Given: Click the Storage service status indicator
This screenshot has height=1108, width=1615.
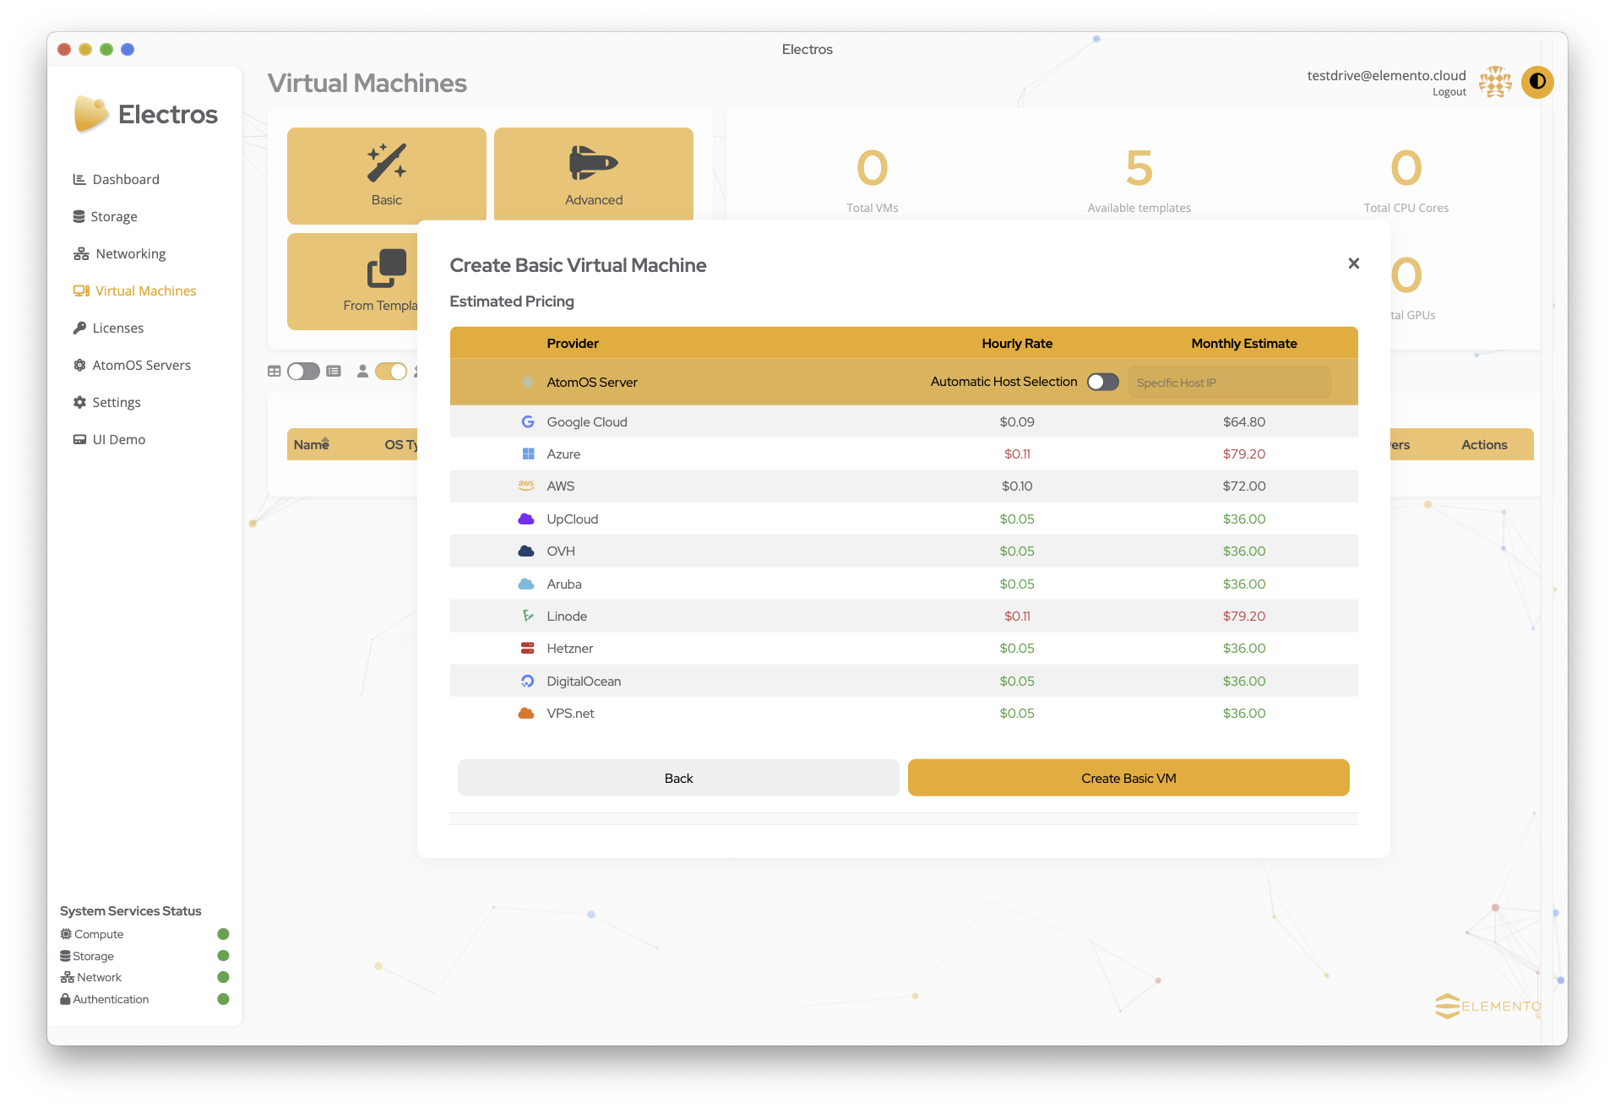Looking at the screenshot, I should pos(223,956).
